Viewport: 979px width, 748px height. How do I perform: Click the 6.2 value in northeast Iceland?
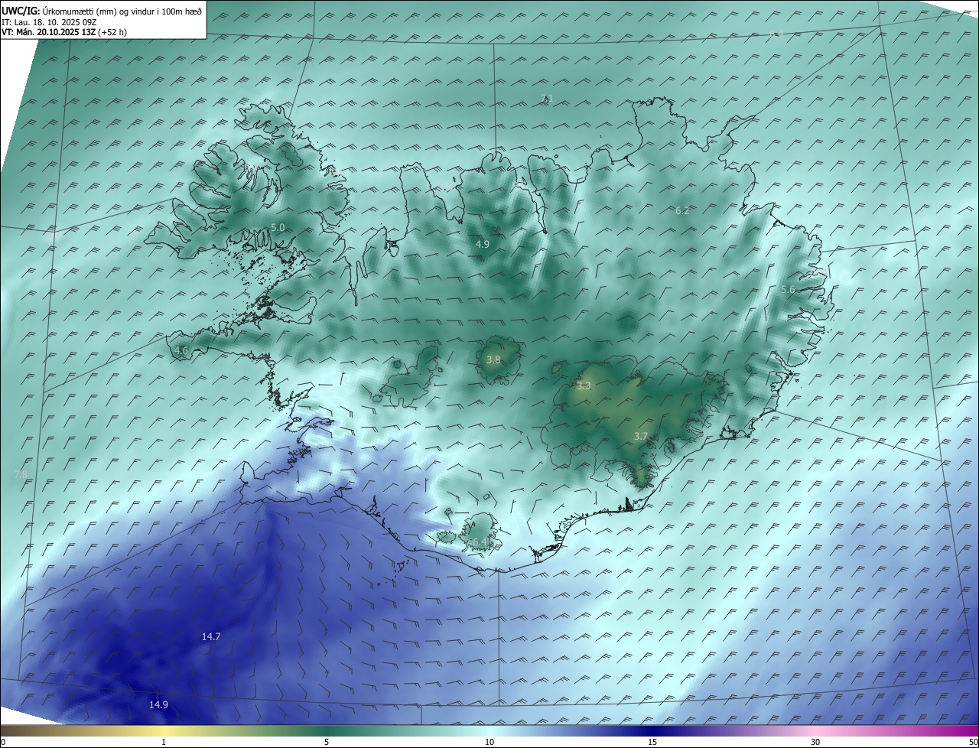[x=682, y=210]
